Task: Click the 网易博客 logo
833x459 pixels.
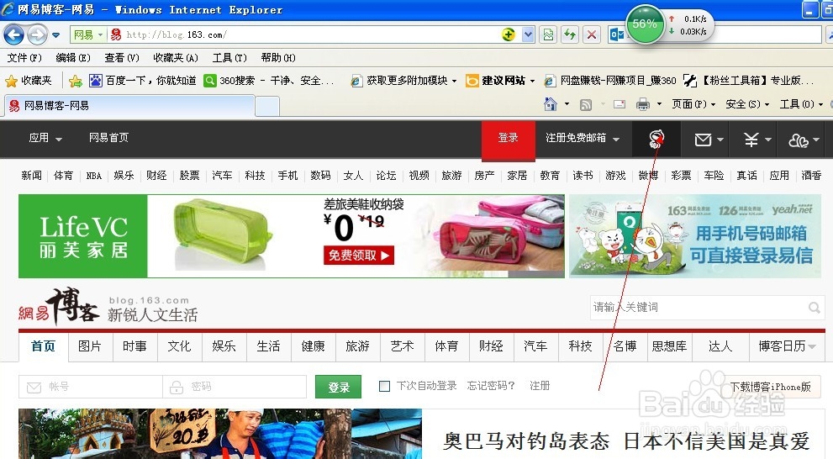Action: [59, 307]
